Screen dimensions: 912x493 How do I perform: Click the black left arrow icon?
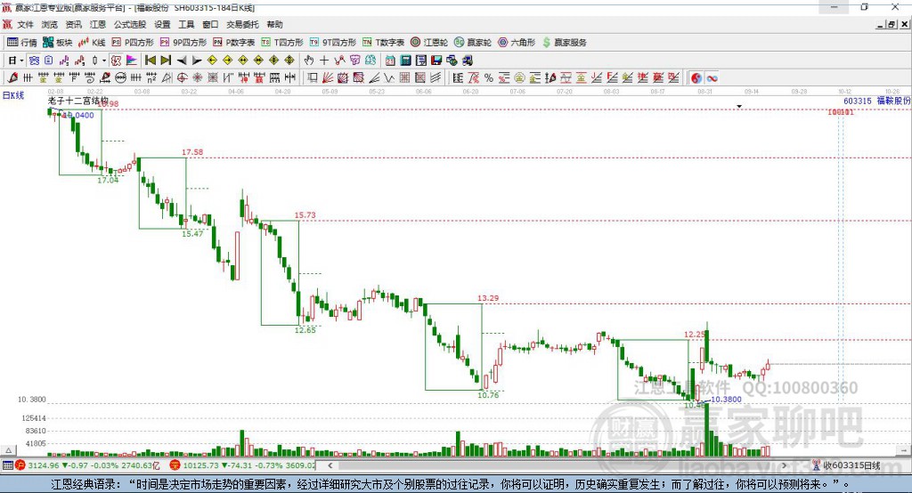(x=182, y=61)
